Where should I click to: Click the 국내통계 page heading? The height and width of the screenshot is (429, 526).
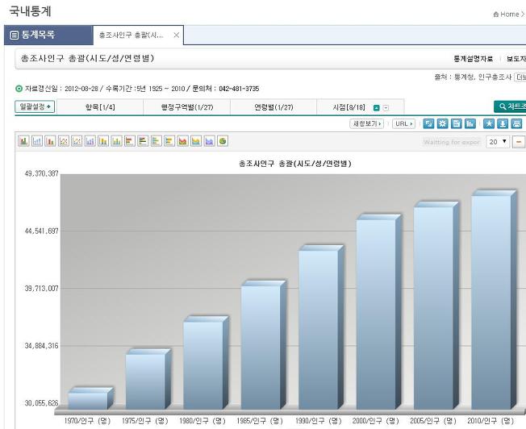click(x=30, y=11)
